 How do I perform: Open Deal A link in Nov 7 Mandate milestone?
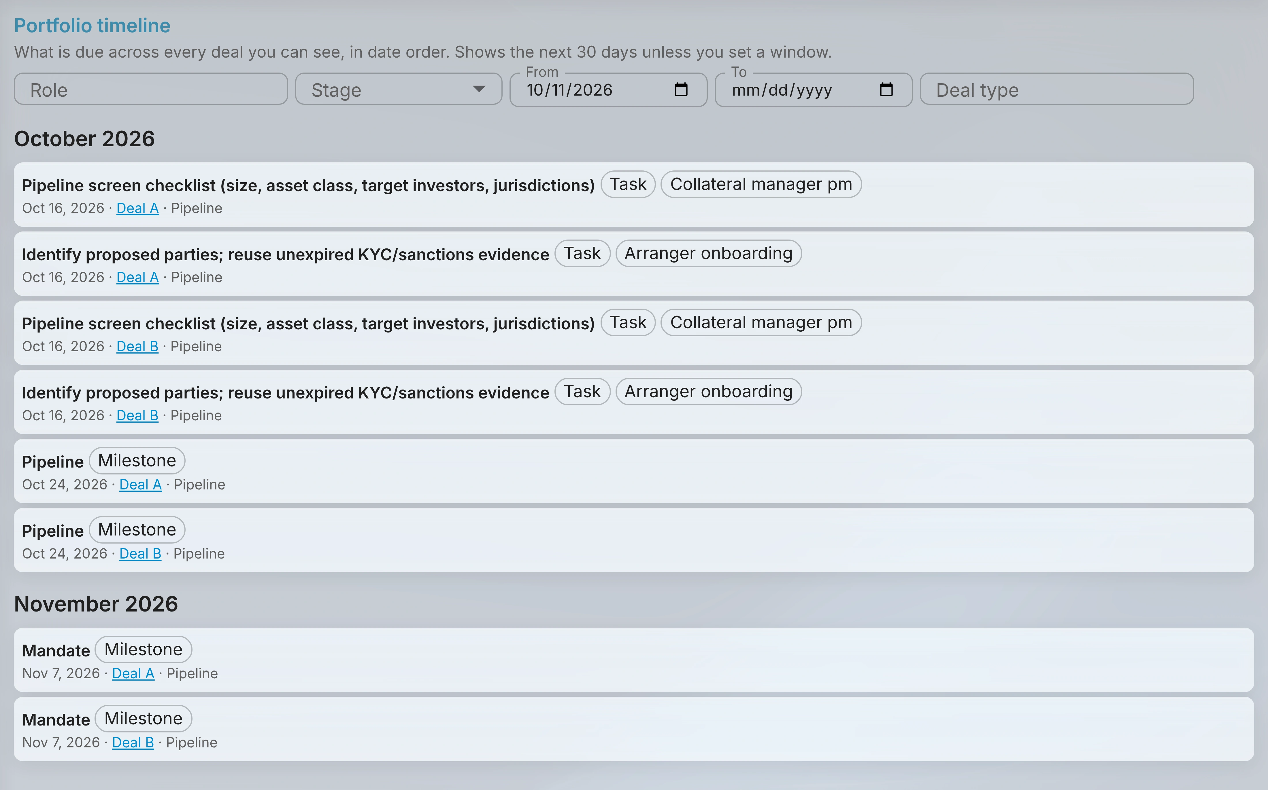(133, 673)
